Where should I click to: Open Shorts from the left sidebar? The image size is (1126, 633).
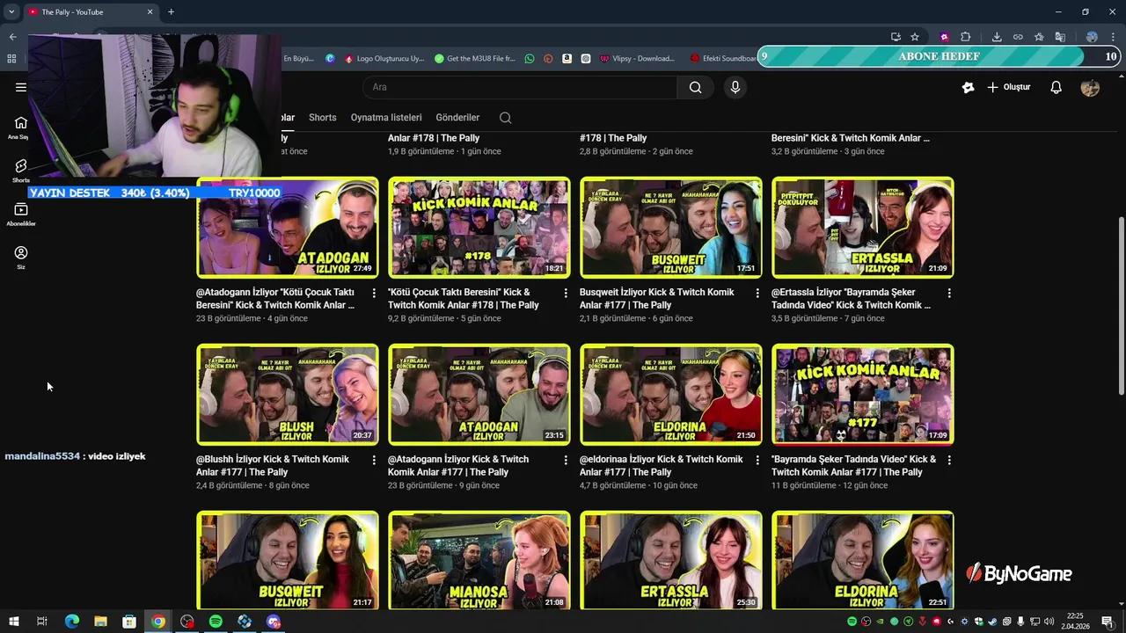(x=20, y=171)
